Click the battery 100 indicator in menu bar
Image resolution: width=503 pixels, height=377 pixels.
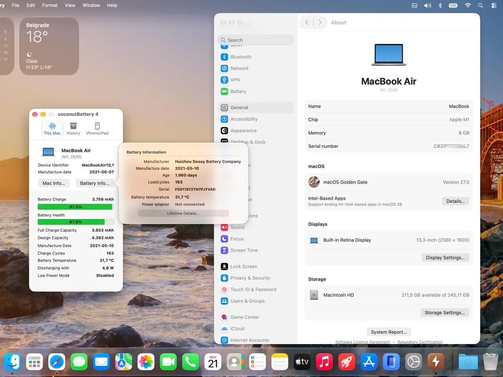453,5
